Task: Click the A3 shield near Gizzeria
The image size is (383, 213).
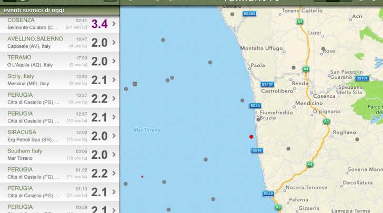Action: (278, 207)
